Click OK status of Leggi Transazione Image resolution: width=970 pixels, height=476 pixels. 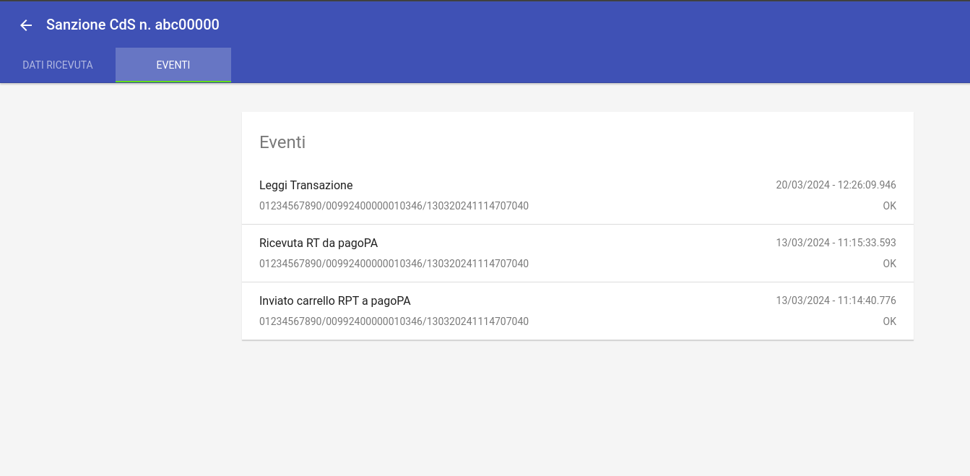(x=889, y=206)
